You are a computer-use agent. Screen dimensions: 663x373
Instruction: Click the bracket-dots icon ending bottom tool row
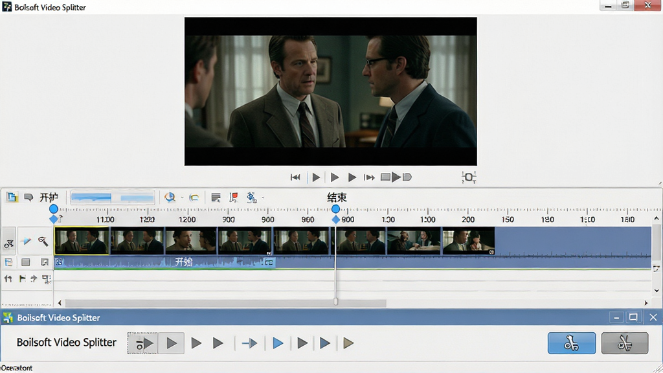click(47, 279)
